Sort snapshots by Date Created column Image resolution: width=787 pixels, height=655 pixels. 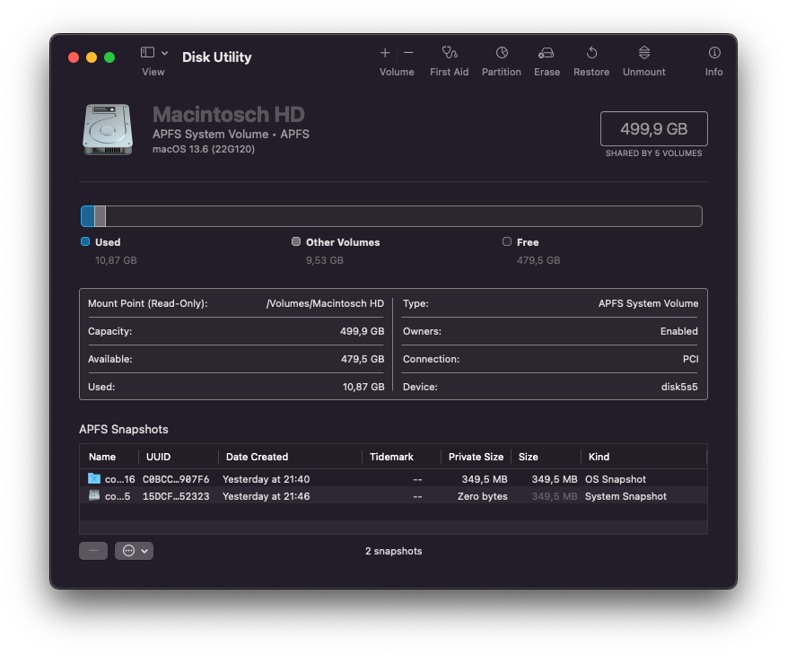pyautogui.click(x=257, y=457)
